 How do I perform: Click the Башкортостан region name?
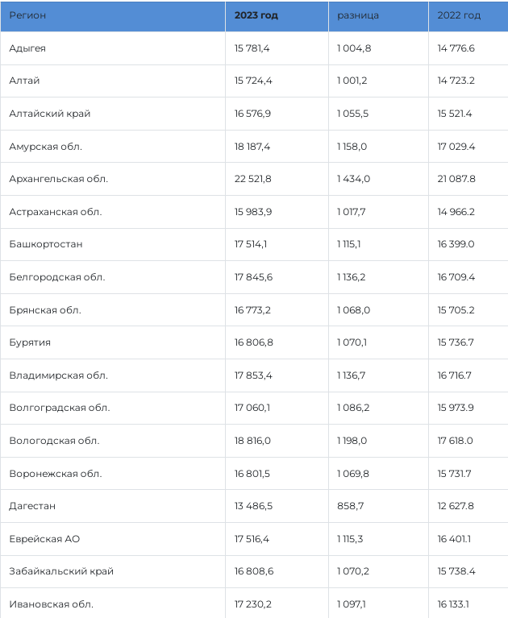[46, 244]
